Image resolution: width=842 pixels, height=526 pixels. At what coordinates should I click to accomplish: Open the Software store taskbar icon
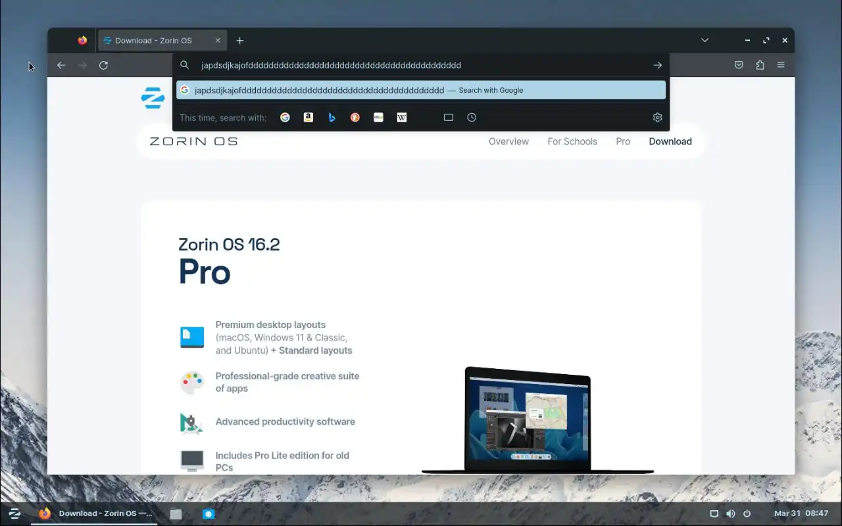coord(209,514)
